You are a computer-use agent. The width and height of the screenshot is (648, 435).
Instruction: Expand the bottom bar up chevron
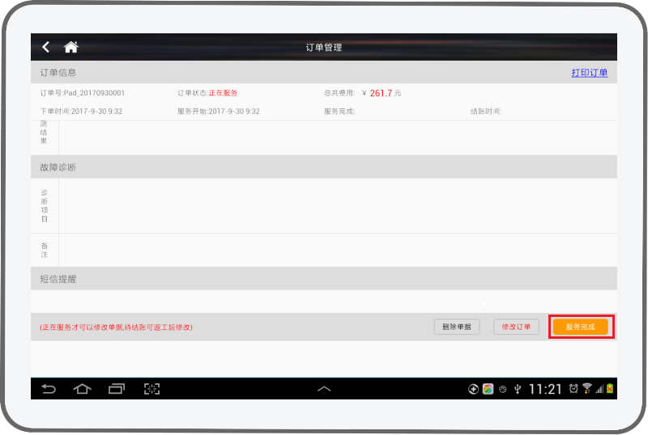[324, 389]
